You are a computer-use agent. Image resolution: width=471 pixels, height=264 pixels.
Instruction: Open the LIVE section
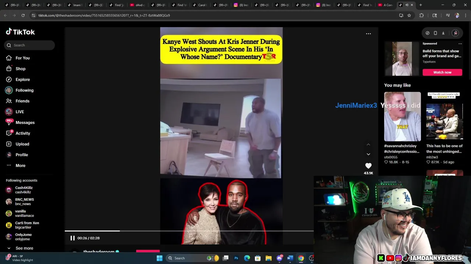pyautogui.click(x=20, y=112)
